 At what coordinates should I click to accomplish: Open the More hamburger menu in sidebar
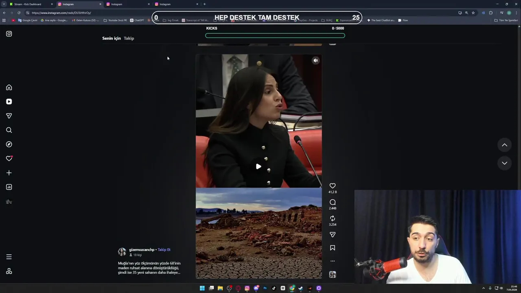(x=9, y=257)
